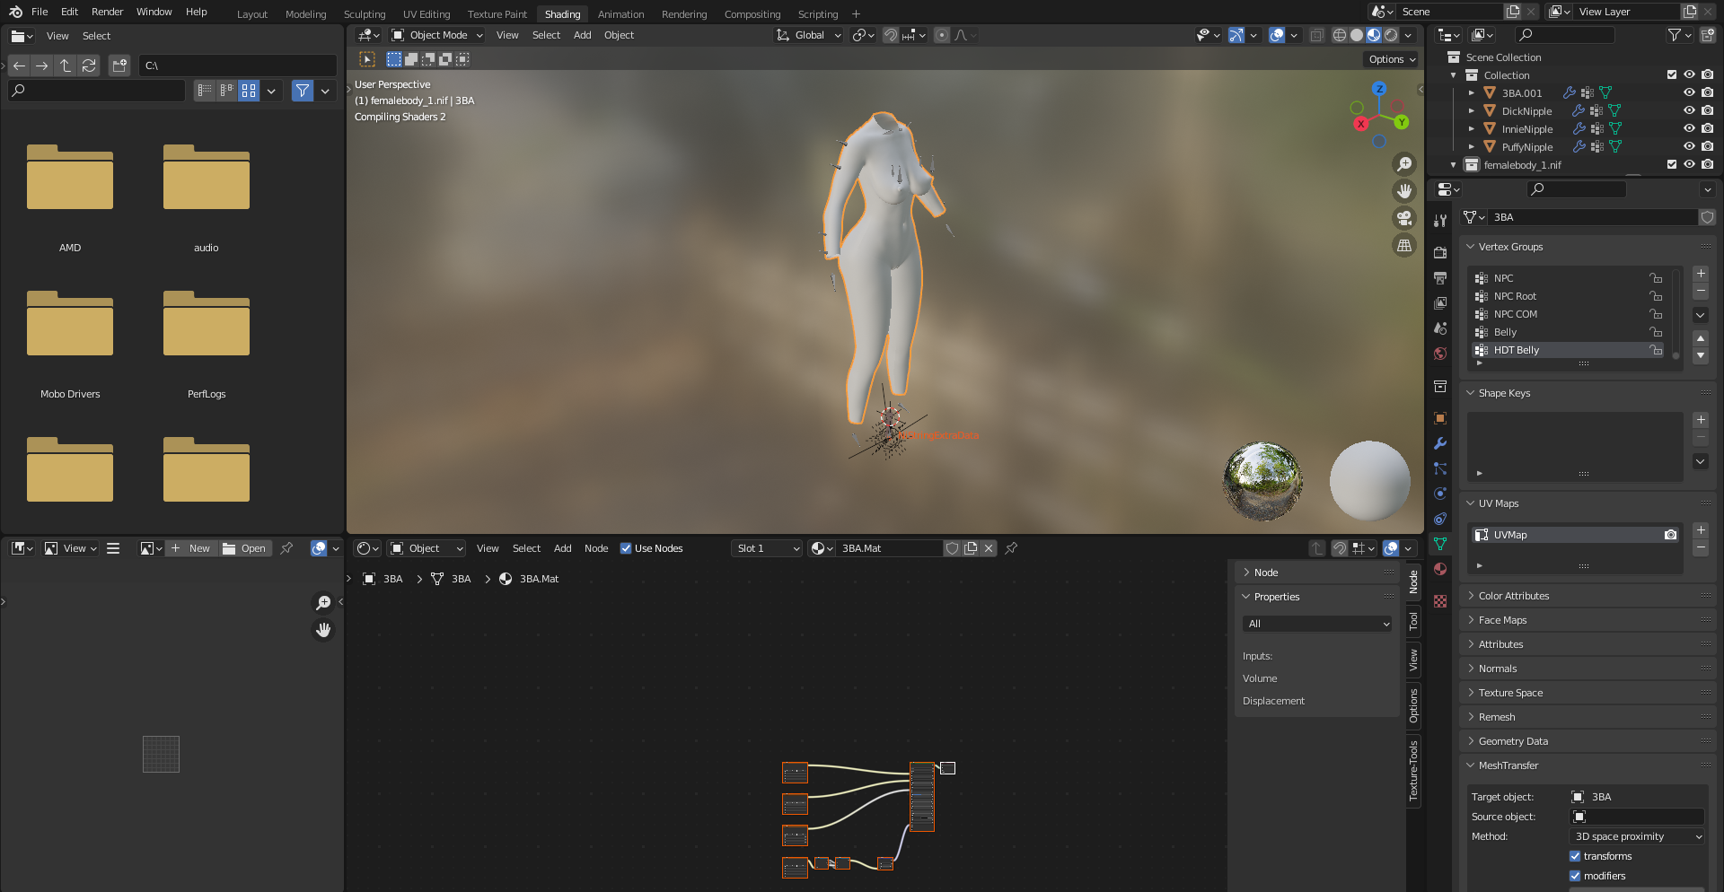1724x892 pixels.
Task: Add a new vertex group with plus
Action: click(x=1701, y=274)
